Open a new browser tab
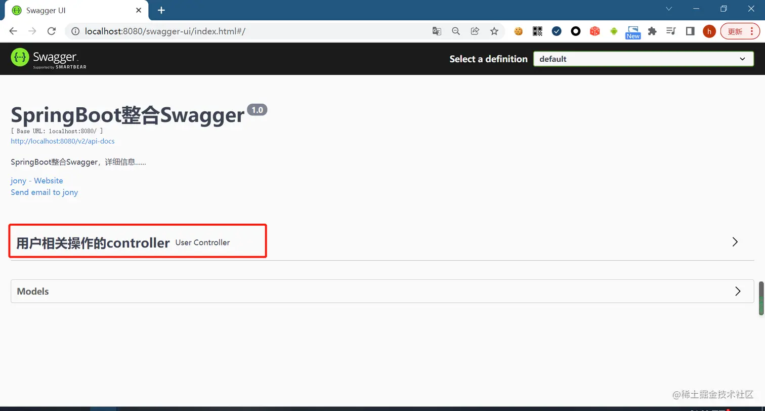This screenshot has height=411, width=765. pos(161,10)
